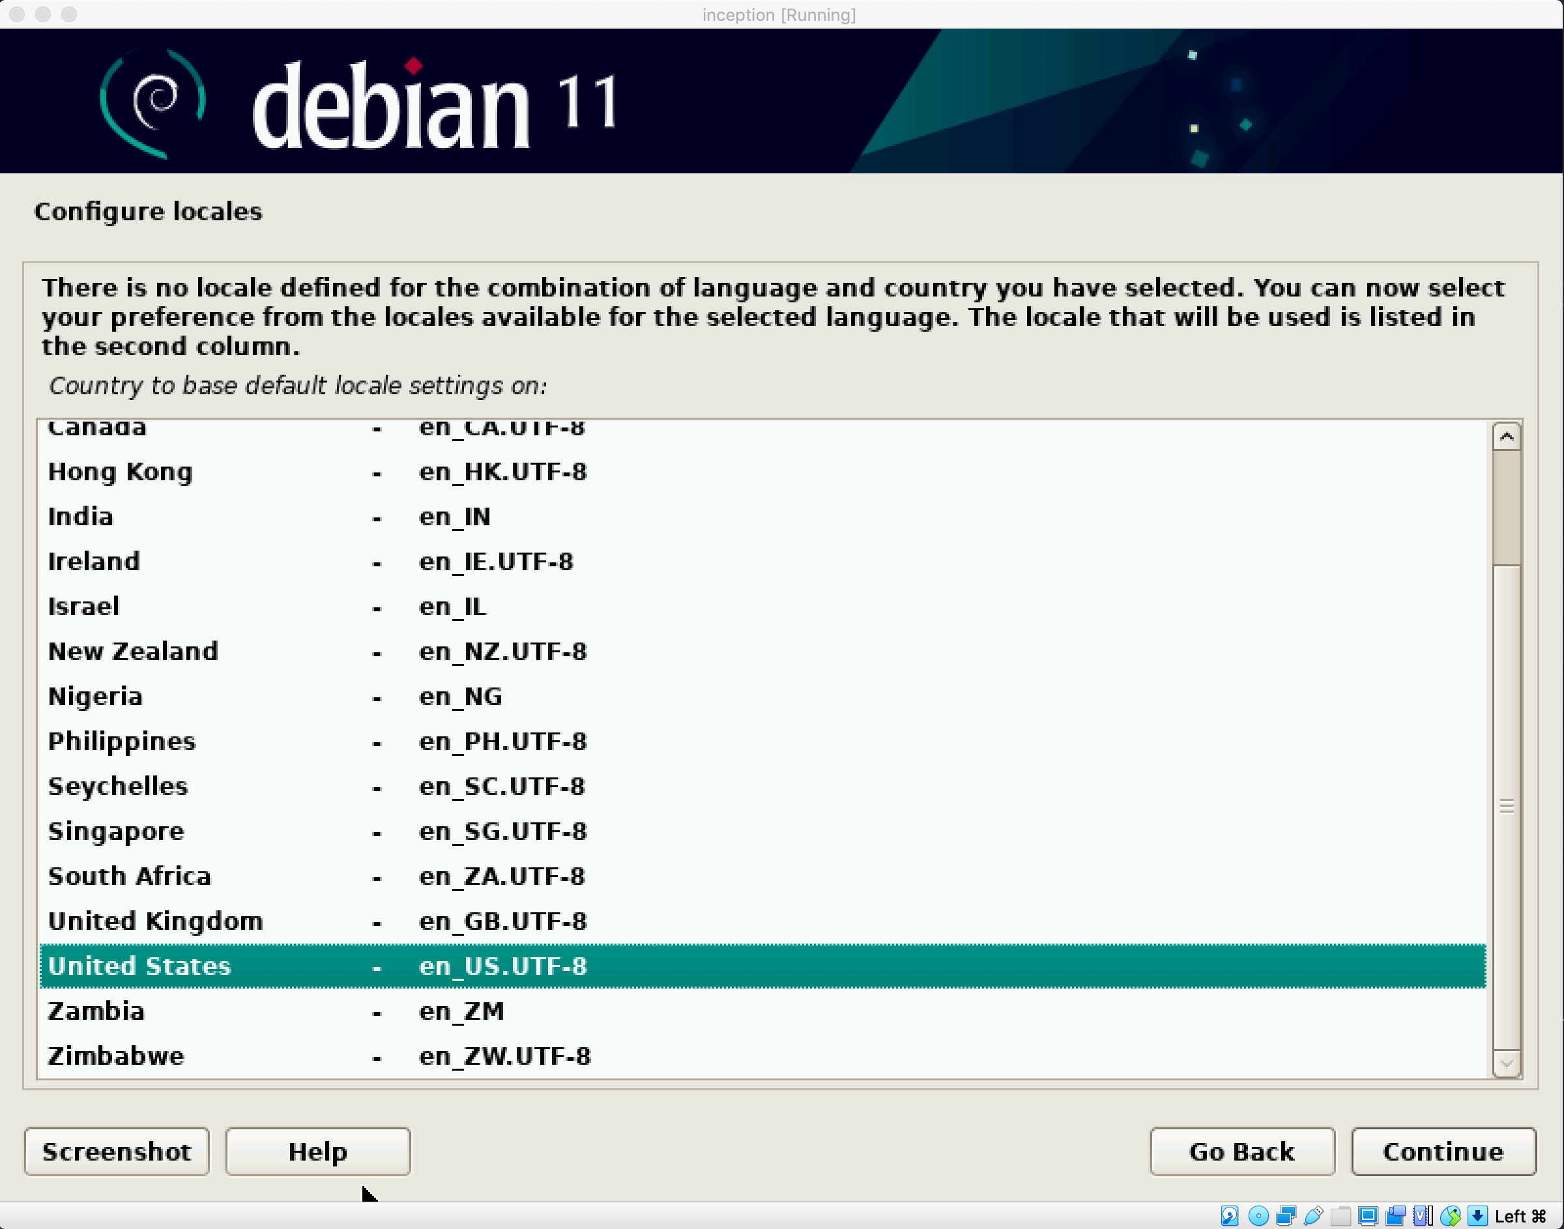This screenshot has height=1229, width=1564.
Task: Click the optical disc status icon
Action: click(1258, 1216)
